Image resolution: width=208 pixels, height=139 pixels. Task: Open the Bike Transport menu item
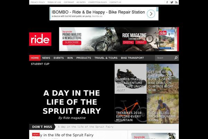click(132, 58)
